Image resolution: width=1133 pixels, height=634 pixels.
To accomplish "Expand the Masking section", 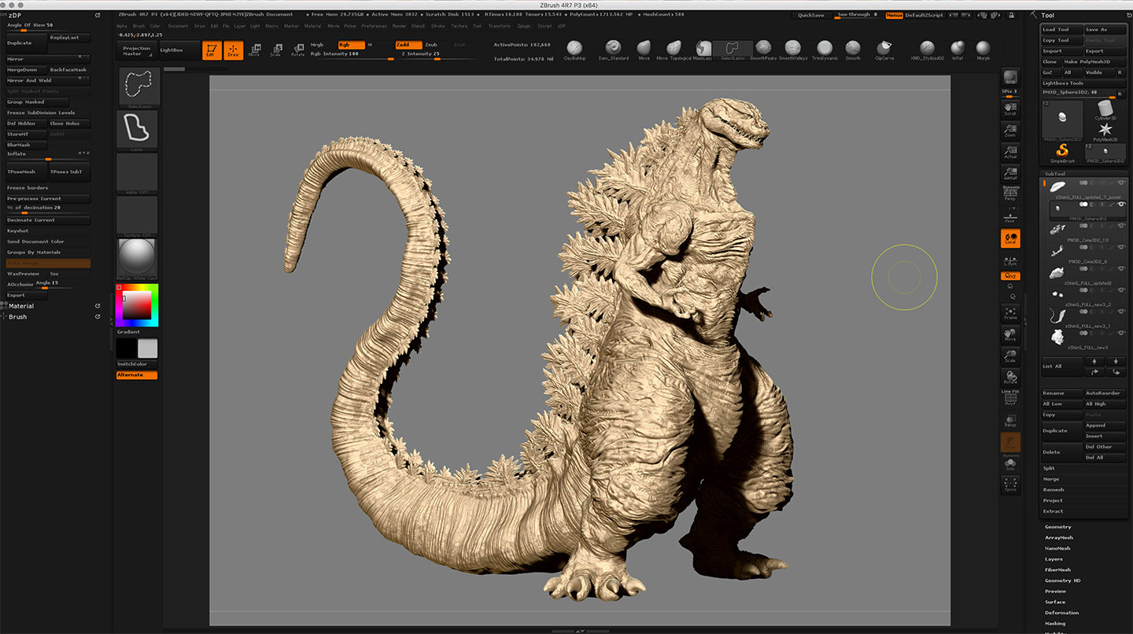I will pyautogui.click(x=1055, y=624).
